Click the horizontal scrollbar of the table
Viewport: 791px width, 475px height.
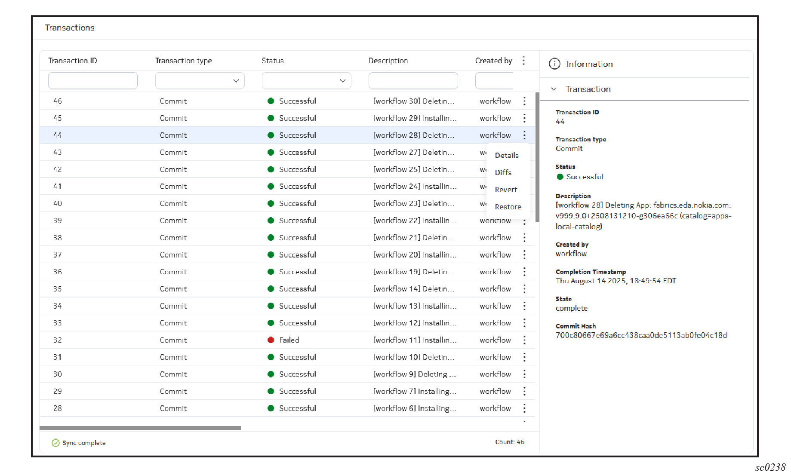click(x=140, y=428)
